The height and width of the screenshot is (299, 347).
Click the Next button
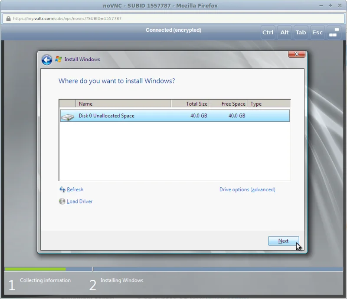[283, 241]
